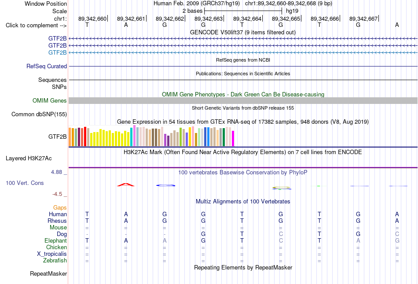The width and height of the screenshot is (418, 284).
Task: Click the SNPs track label
Action: tap(59, 87)
